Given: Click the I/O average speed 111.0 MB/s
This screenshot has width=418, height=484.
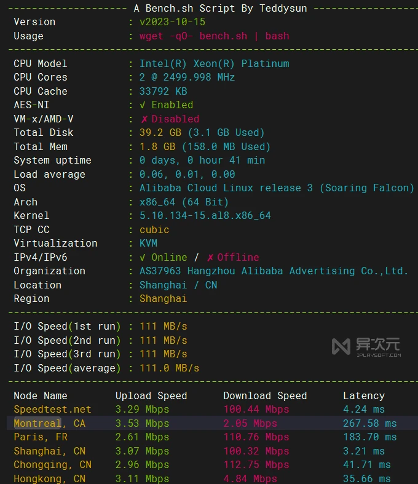Looking at the screenshot, I should 169,368.
